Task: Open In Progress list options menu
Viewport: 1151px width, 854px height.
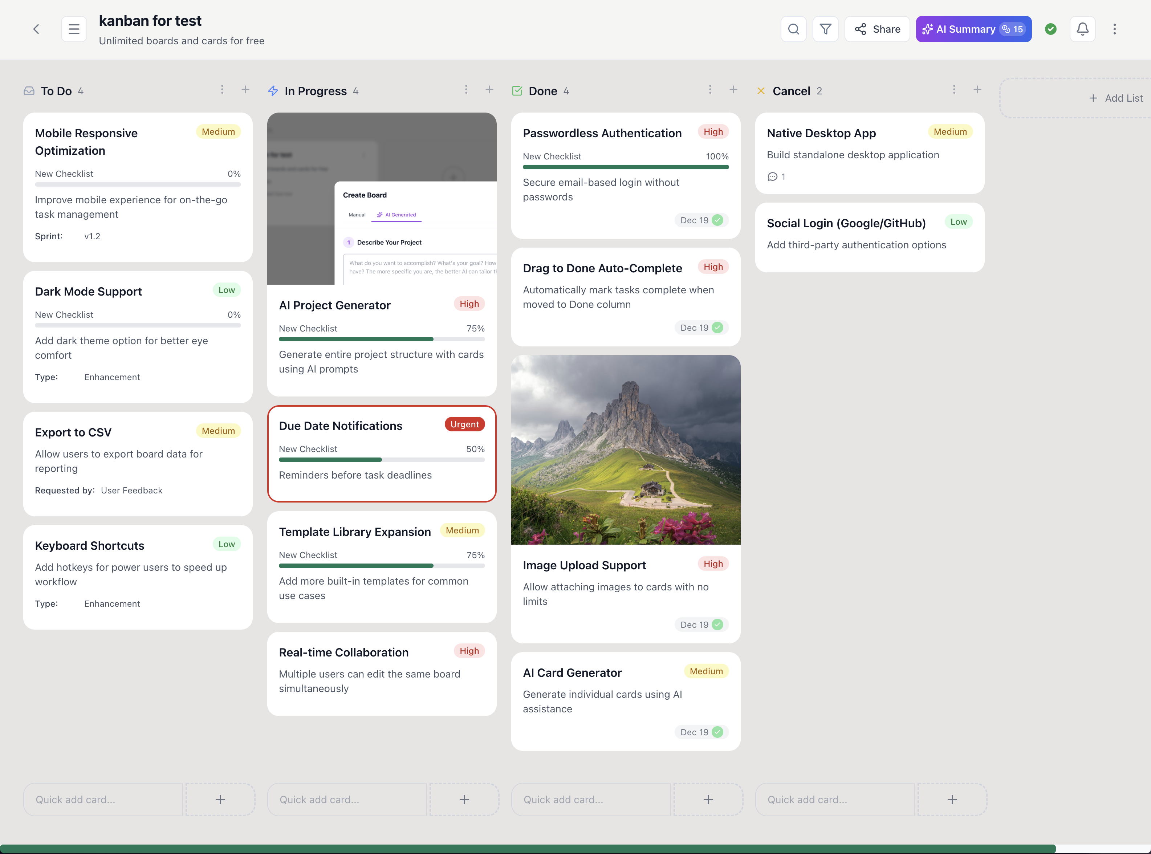Action: 466,90
